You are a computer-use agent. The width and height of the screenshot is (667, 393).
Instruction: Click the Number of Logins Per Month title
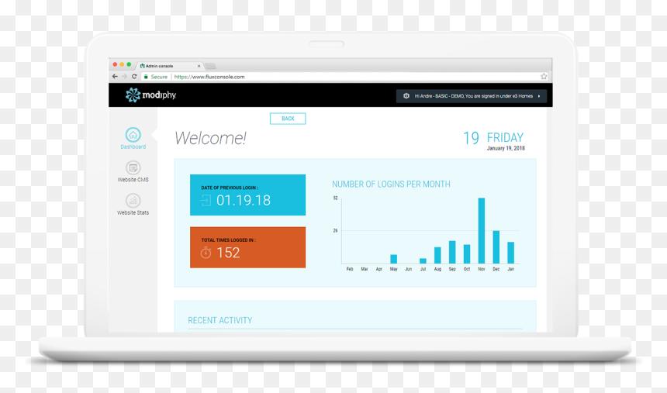click(x=391, y=184)
